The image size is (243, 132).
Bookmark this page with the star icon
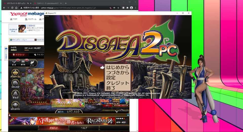click(118, 8)
